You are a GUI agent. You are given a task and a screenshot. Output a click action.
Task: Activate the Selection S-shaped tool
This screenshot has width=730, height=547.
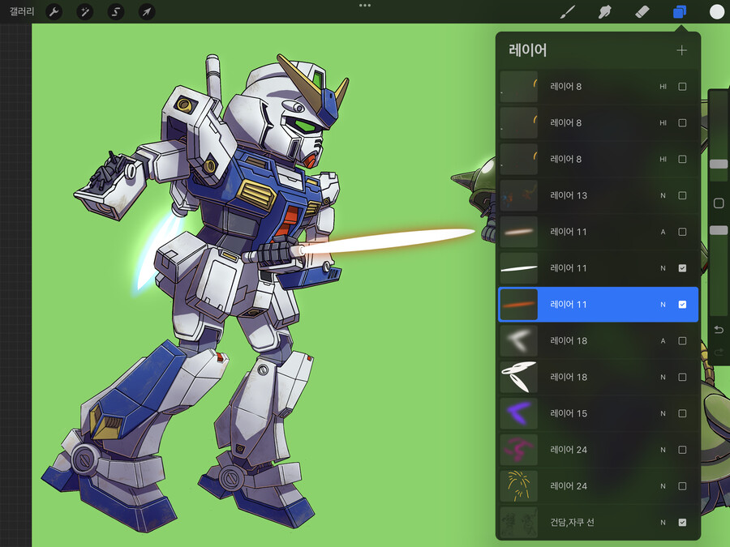[x=115, y=11]
